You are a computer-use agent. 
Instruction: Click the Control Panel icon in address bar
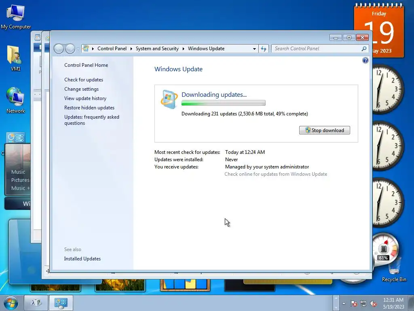(86, 49)
